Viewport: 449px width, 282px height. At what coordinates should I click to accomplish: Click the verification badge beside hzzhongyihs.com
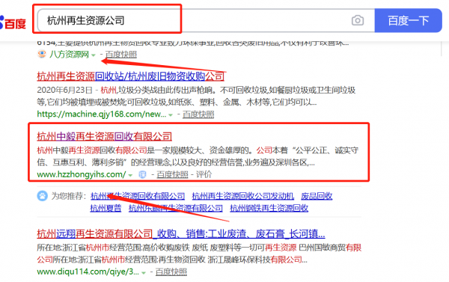[x=142, y=174]
